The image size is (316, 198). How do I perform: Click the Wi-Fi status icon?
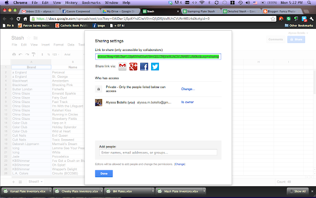click(201, 2)
